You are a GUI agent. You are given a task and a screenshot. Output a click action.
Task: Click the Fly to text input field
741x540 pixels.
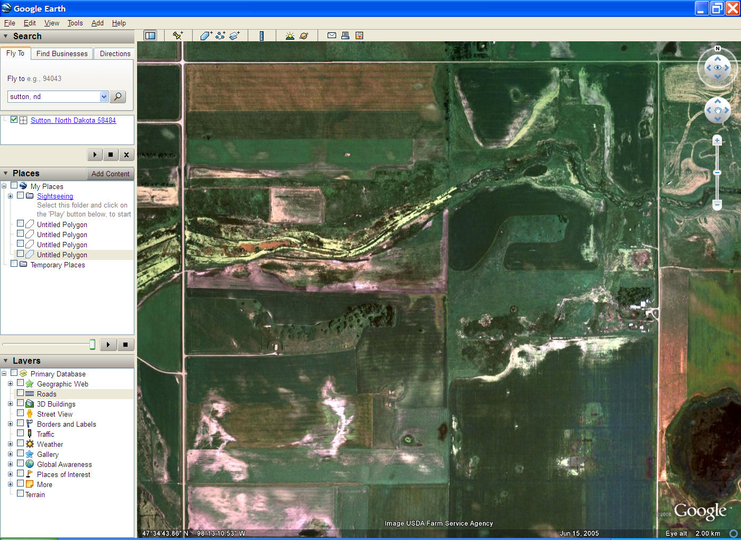coord(54,96)
